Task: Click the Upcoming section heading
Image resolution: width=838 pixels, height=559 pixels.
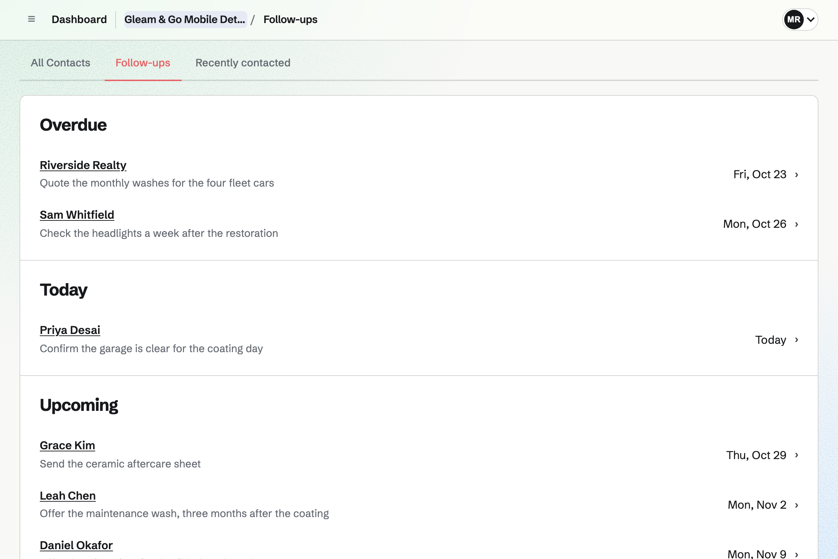Action: point(79,405)
